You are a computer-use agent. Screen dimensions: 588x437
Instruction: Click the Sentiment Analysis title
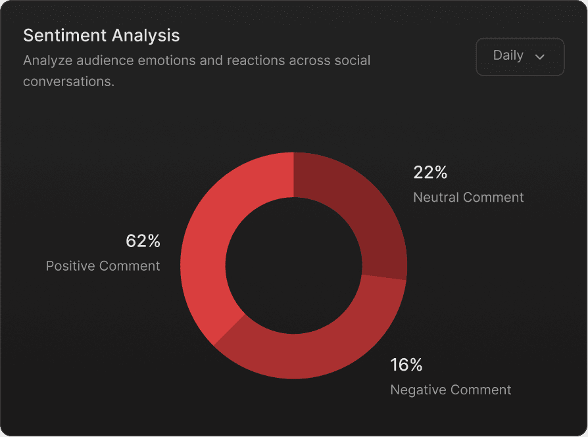[101, 35]
